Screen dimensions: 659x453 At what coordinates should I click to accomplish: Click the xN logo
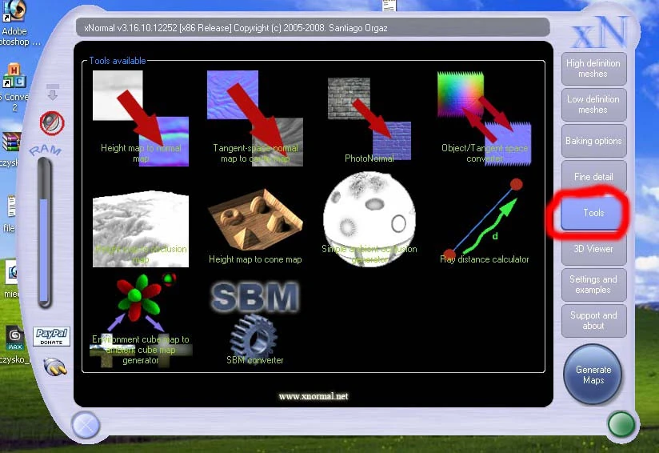click(x=600, y=33)
